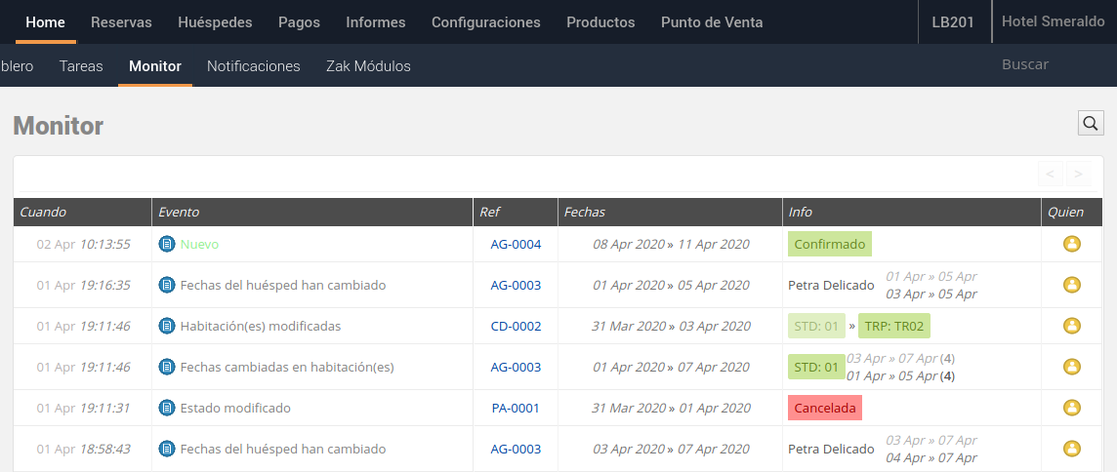Open reservation link PA-0001

click(x=516, y=409)
